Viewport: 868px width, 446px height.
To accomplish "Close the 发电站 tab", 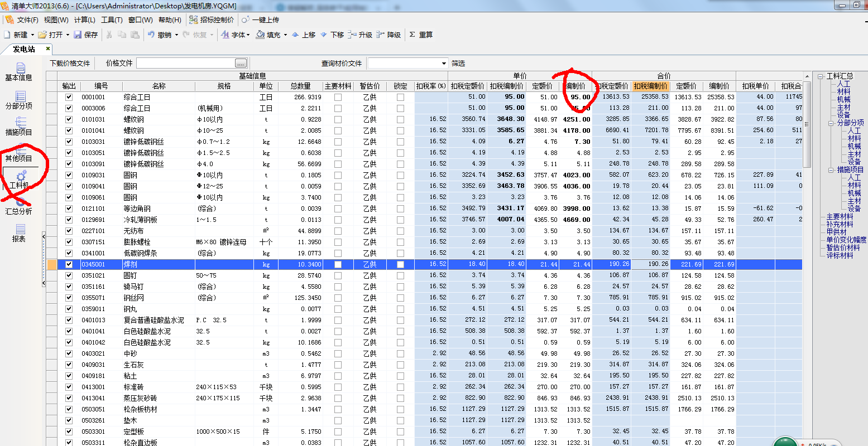I will point(48,49).
